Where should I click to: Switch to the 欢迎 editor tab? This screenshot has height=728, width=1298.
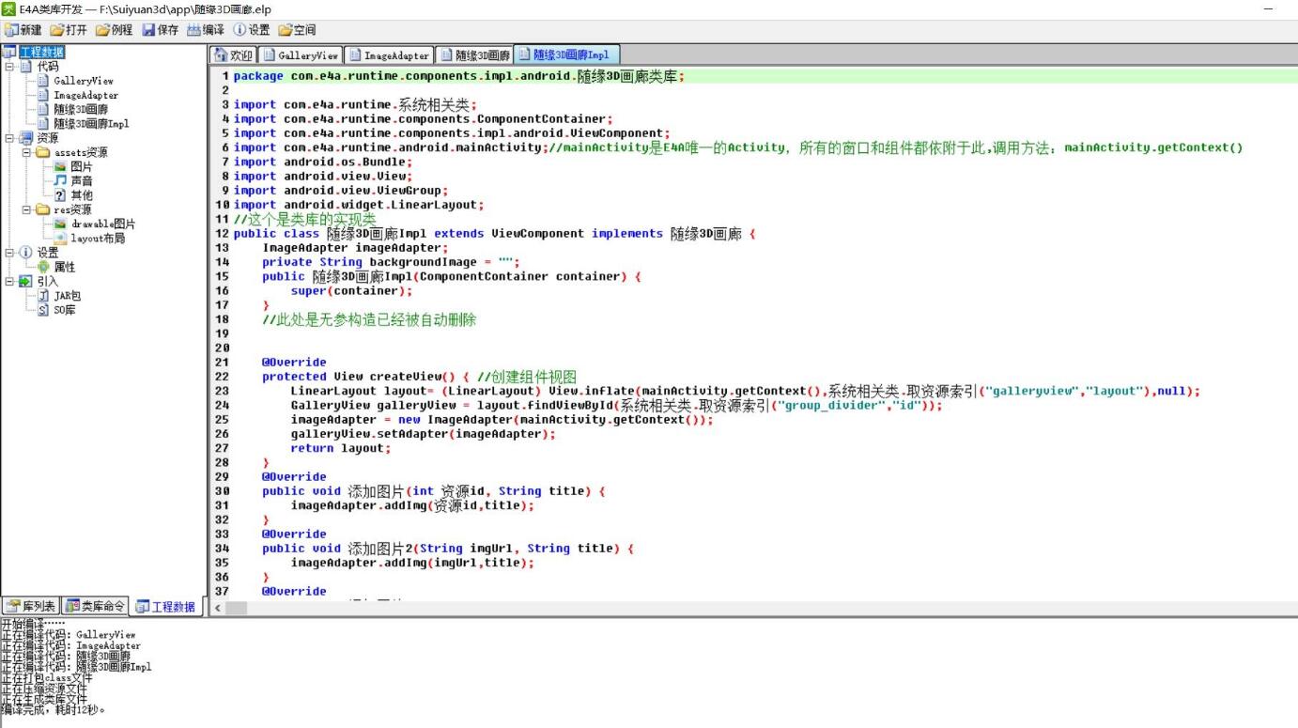pyautogui.click(x=234, y=55)
